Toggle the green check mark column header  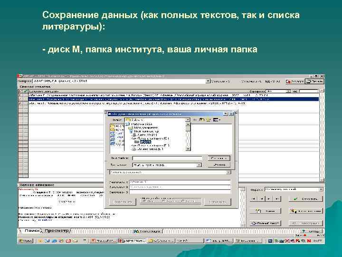(26, 91)
